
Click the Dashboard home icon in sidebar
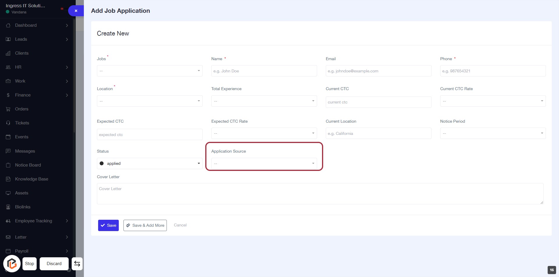coord(8,25)
